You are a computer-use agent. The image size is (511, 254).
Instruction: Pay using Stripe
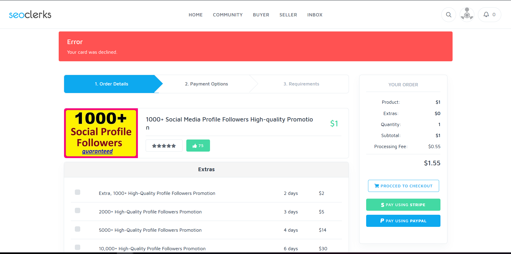(403, 205)
